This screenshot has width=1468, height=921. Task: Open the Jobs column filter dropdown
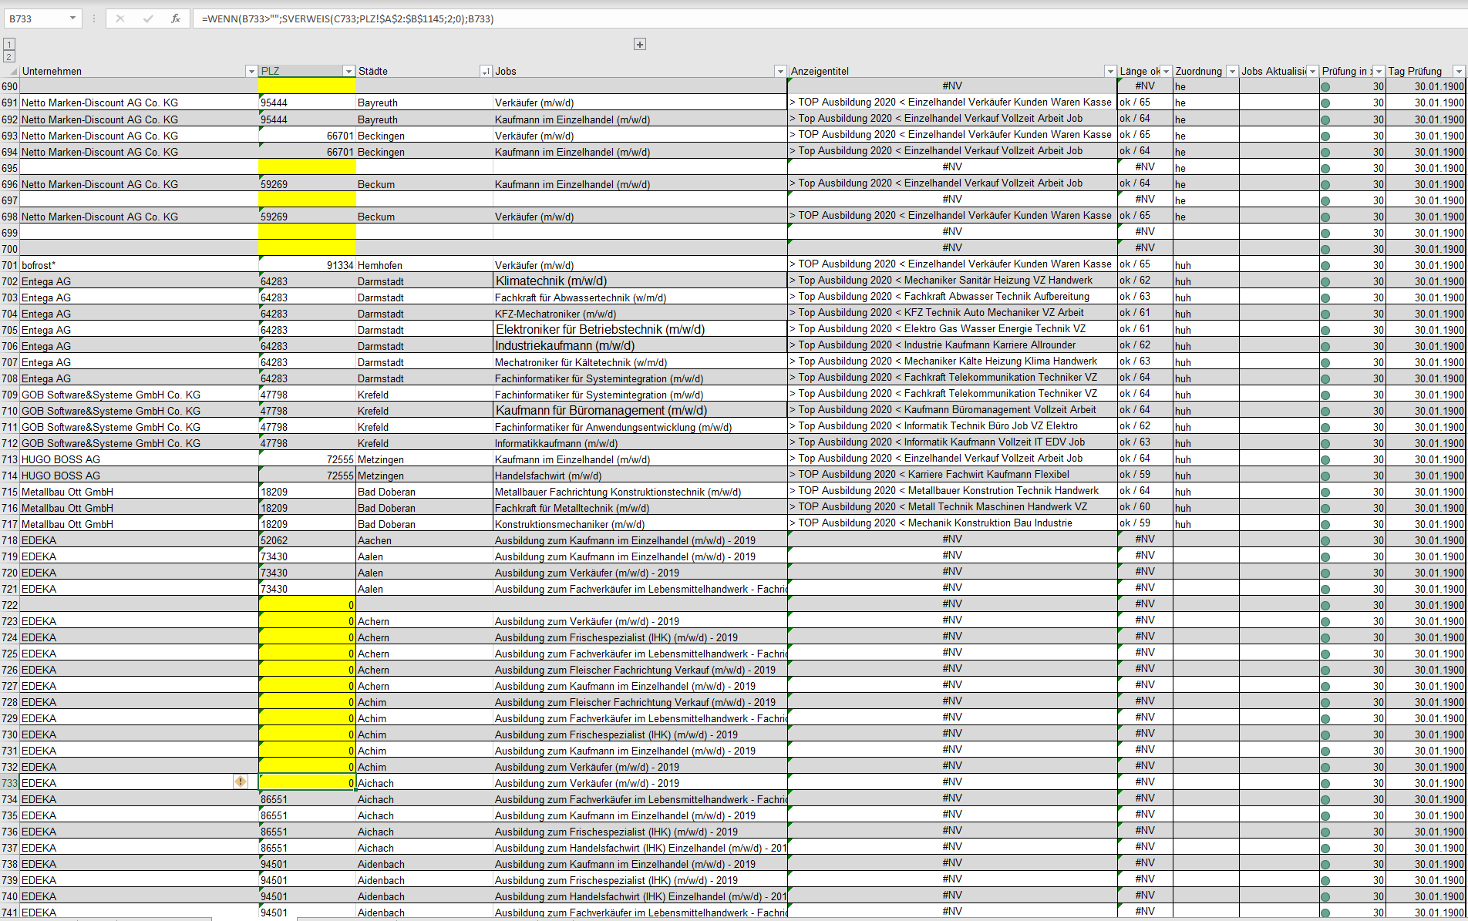[x=780, y=71]
